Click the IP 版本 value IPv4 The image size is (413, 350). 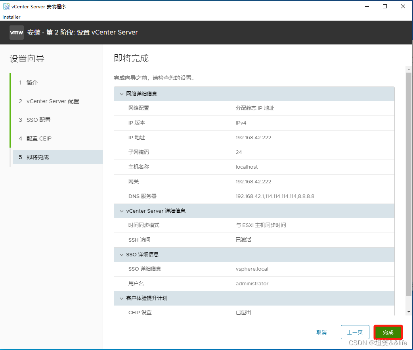241,123
